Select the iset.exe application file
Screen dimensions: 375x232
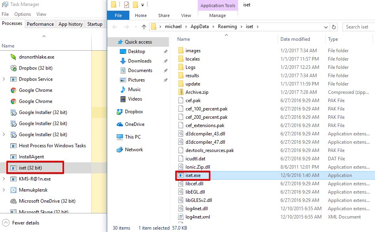[193, 175]
